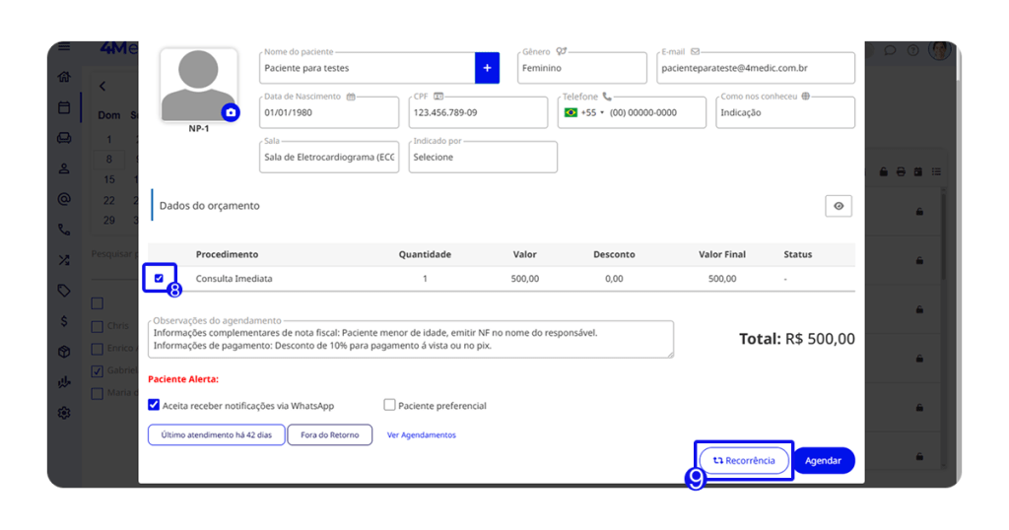Toggle budget visibility with the eye icon
This screenshot has width=1009, height=530.
coord(839,206)
